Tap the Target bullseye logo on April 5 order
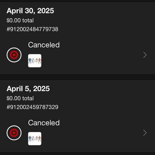This screenshot has width=155, height=155. [x=14, y=133]
